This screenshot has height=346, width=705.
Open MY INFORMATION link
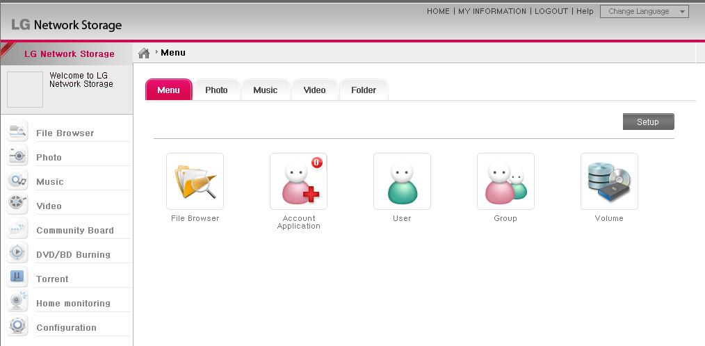(x=492, y=11)
